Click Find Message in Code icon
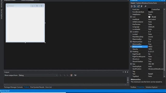Screen dimensions: 166x93 61,75
